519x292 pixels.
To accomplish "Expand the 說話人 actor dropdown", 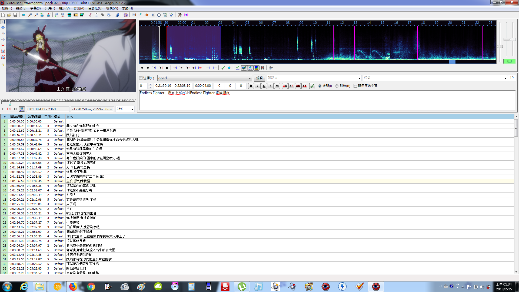I will [x=359, y=78].
